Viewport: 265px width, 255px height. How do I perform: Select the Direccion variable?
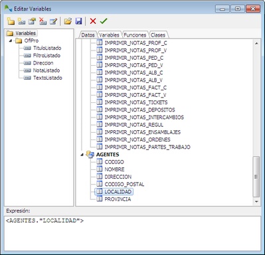[43, 63]
